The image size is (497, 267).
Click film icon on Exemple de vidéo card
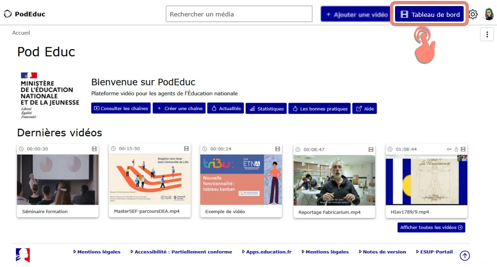[x=278, y=149]
